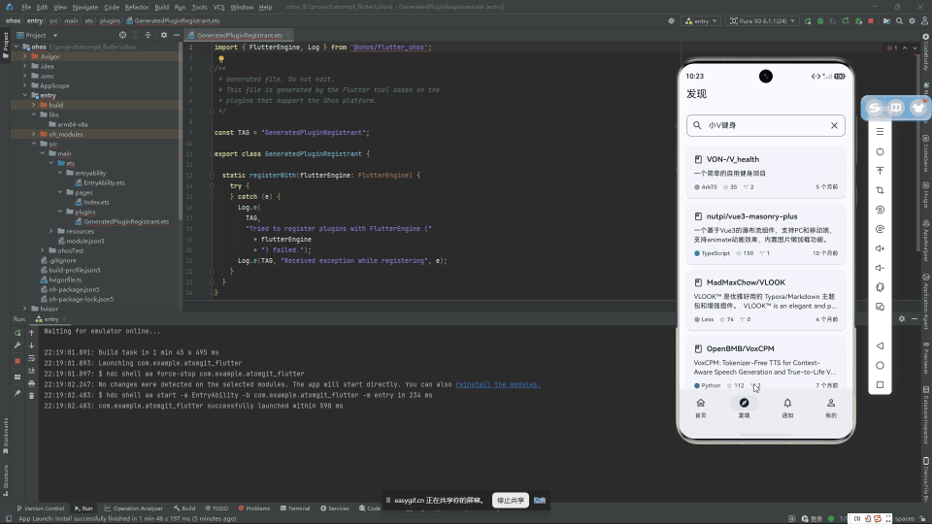Open Search Everywhere magnifier icon in the top toolbar
The image size is (932, 524).
[x=899, y=20]
